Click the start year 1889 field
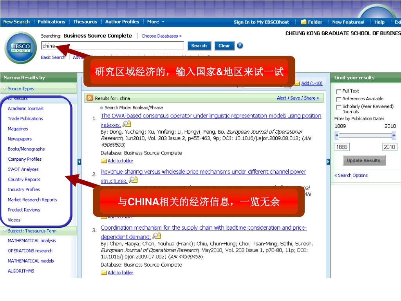 tap(342, 147)
